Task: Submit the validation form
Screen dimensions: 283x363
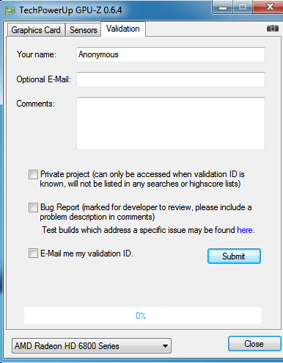Action: coord(234,256)
